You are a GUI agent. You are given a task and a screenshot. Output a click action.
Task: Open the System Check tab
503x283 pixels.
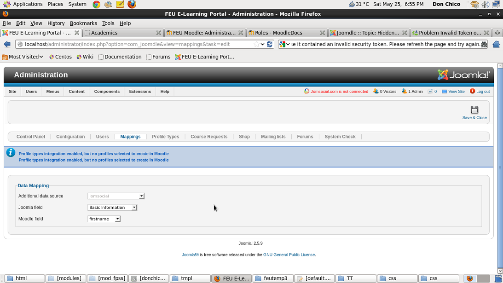pos(340,137)
